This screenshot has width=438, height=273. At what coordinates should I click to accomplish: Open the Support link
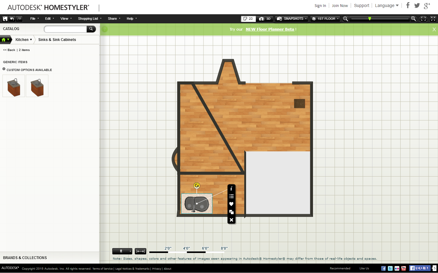[x=362, y=5]
